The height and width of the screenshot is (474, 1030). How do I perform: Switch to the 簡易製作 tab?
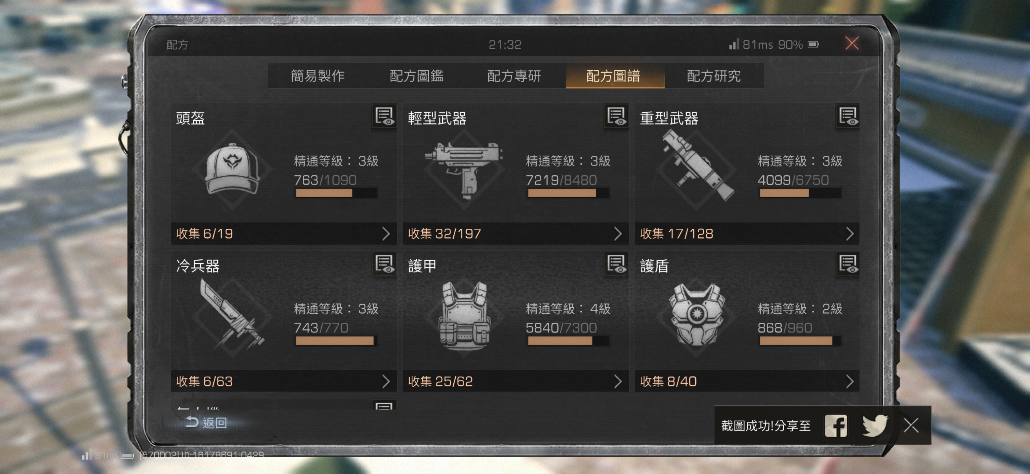coord(317,75)
